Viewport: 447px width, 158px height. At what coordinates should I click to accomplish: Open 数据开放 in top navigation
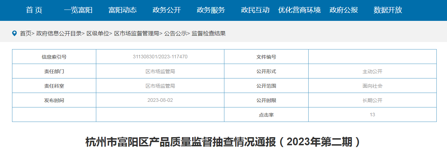pyautogui.click(x=388, y=10)
